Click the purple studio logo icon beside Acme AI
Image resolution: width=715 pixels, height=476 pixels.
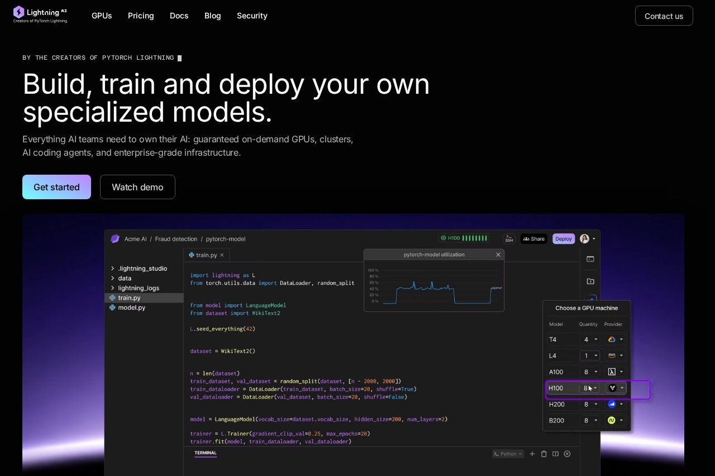[115, 239]
